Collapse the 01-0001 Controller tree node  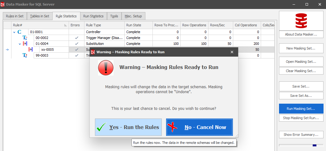pyautogui.click(x=14, y=32)
